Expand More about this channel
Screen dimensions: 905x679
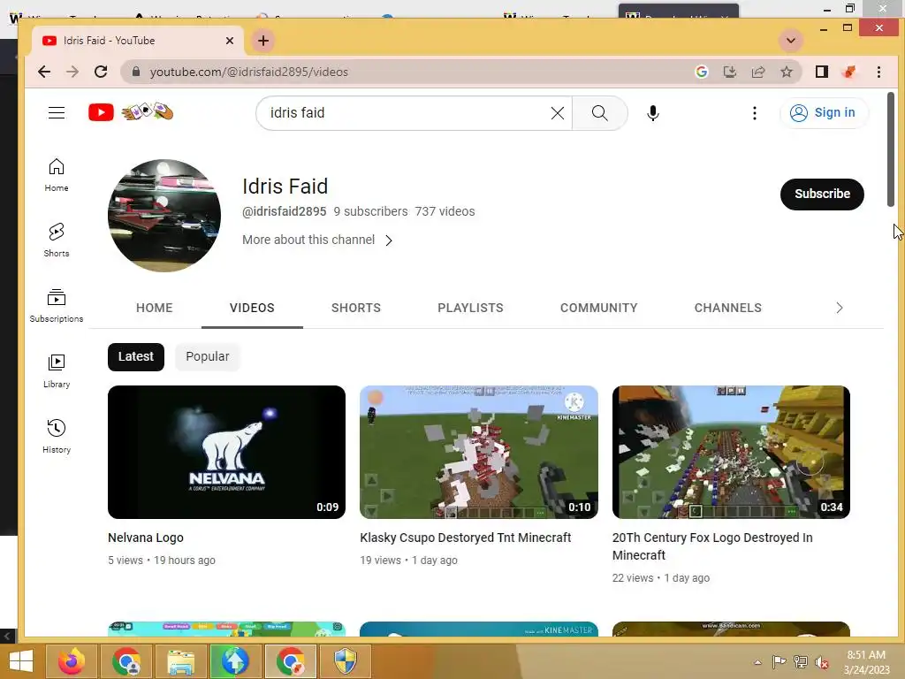pos(317,240)
